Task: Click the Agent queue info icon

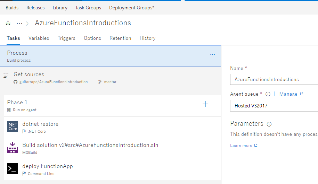Action: pos(268,94)
